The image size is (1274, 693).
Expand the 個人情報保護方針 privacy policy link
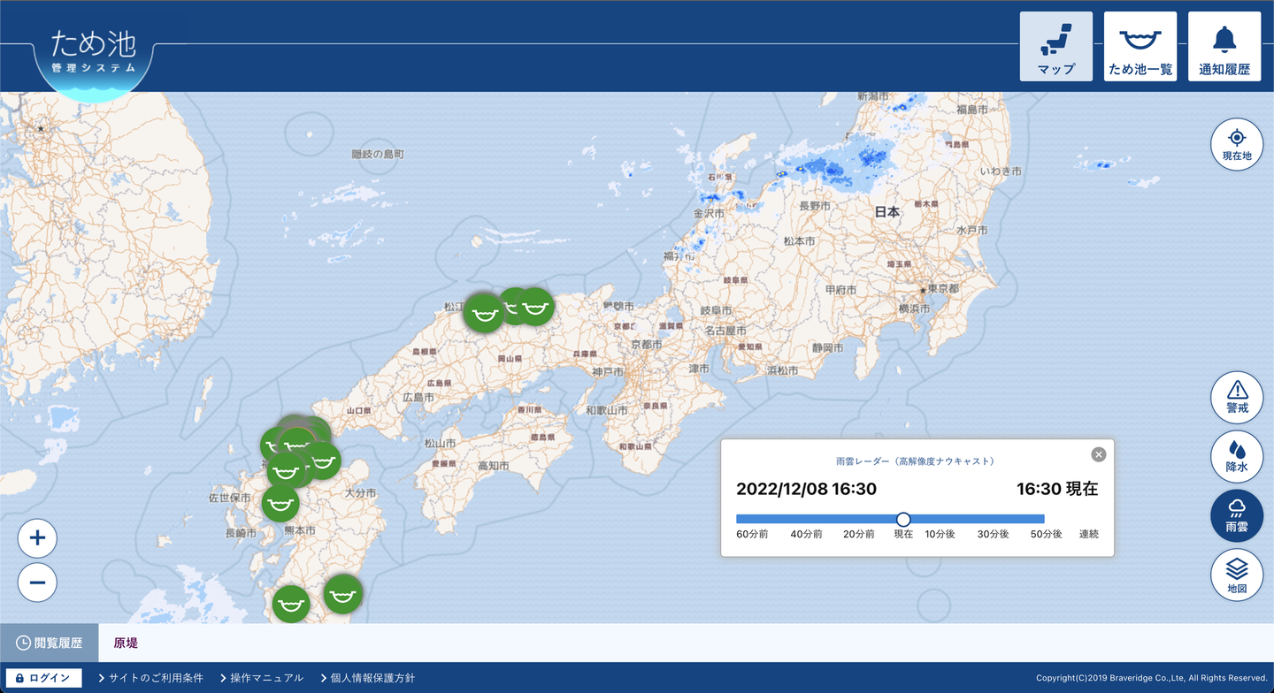(367, 678)
